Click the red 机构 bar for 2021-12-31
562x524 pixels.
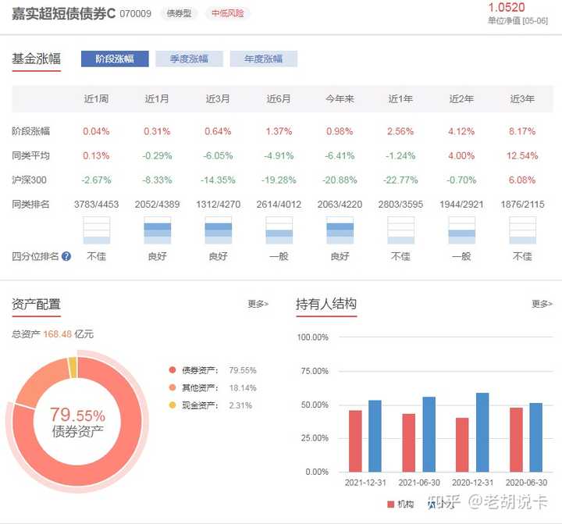[355, 441]
